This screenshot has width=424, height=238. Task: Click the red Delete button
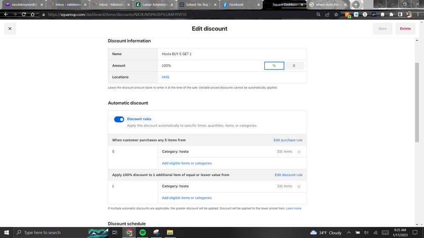coord(405,29)
